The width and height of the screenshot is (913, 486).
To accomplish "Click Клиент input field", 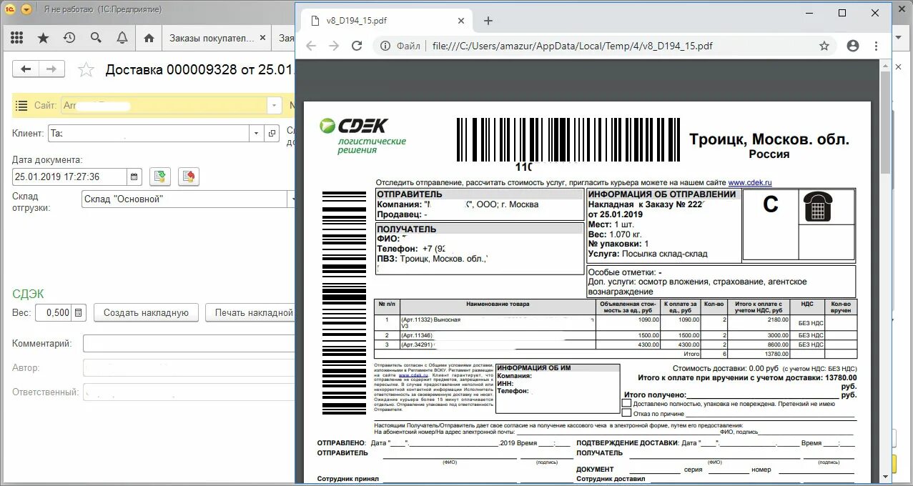I will click(x=149, y=133).
